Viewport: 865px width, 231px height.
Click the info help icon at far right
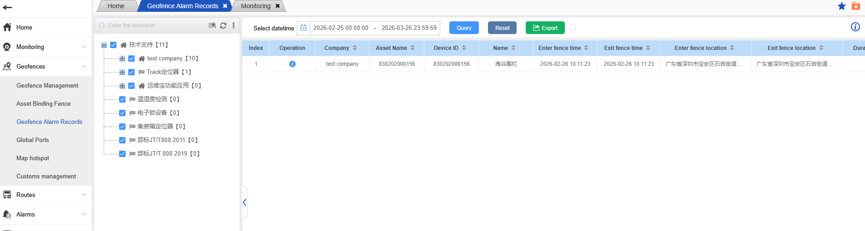855,27
